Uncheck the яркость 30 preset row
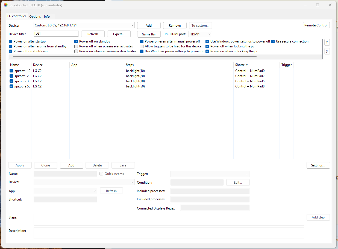 (11, 81)
